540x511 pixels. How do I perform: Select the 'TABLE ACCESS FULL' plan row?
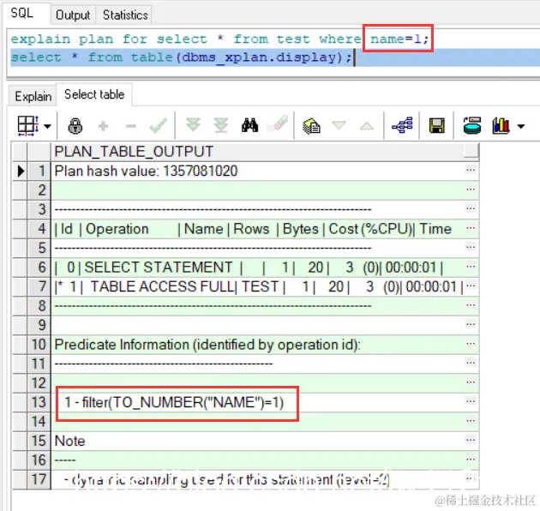coord(258,286)
